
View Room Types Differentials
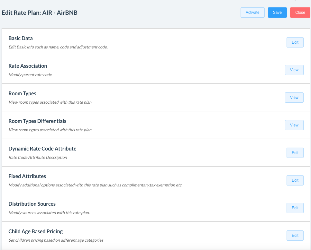pos(294,125)
